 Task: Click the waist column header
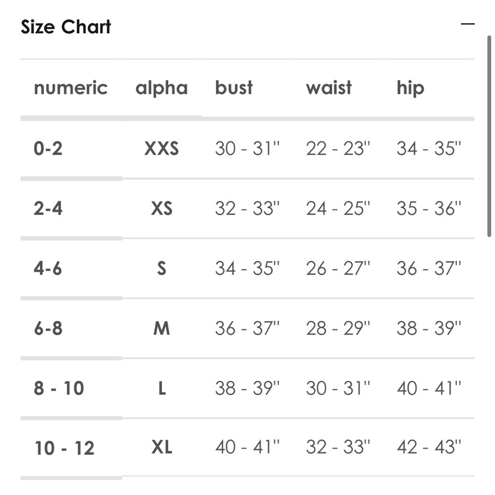[x=329, y=88]
